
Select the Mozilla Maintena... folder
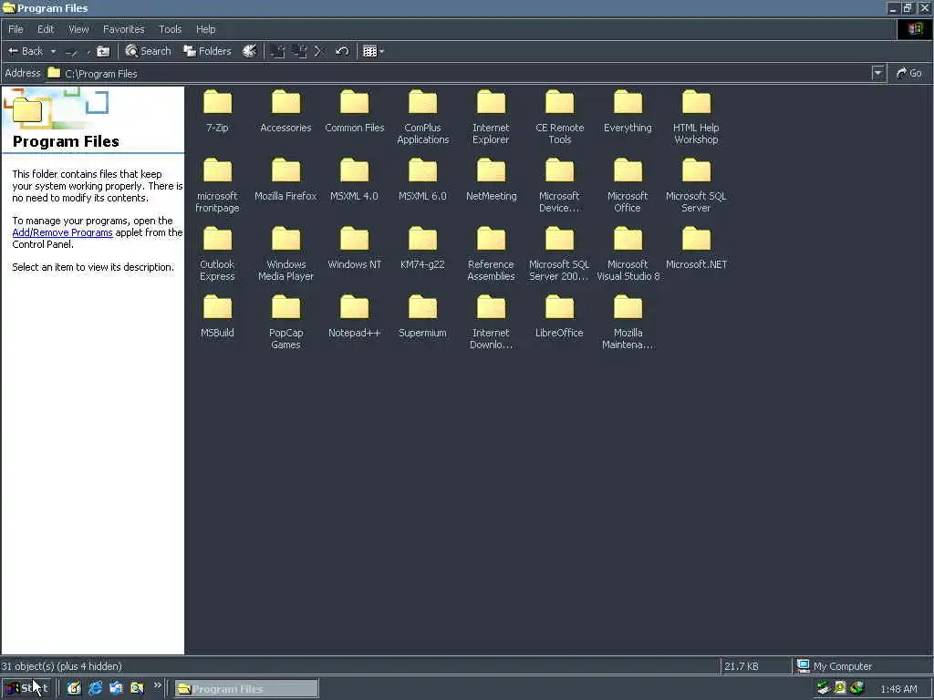point(628,322)
